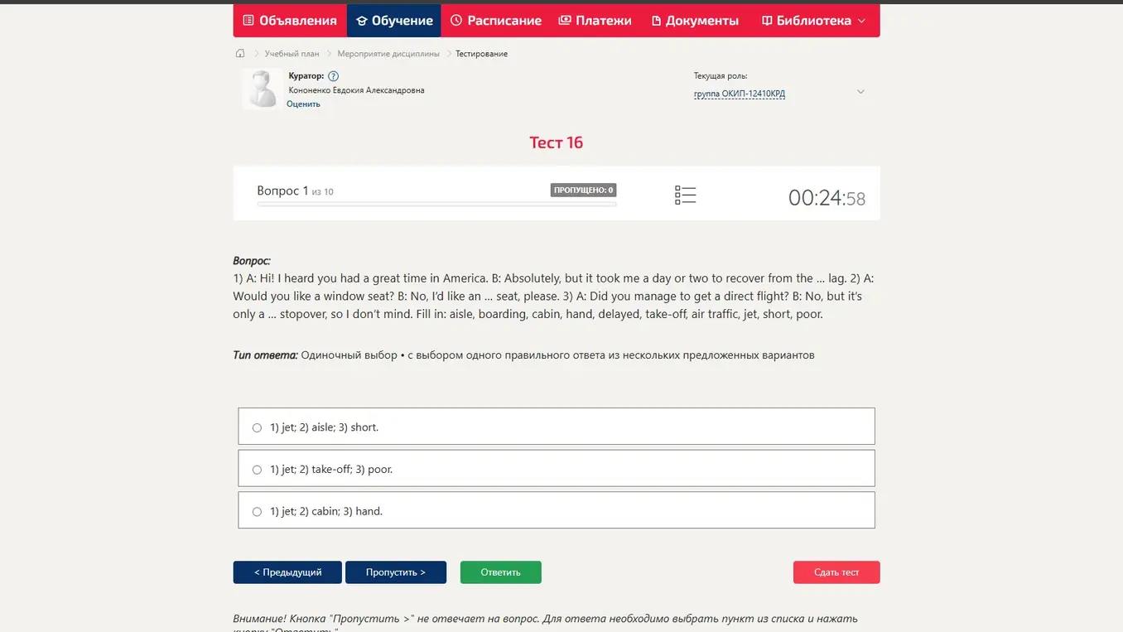The height and width of the screenshot is (632, 1123).
Task: Click the Оценить link under curator
Action: 303,104
